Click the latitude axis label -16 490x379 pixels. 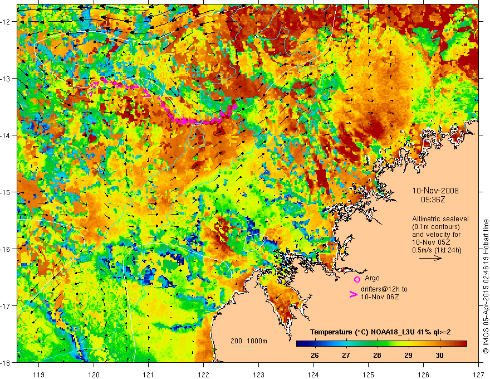tap(6, 249)
